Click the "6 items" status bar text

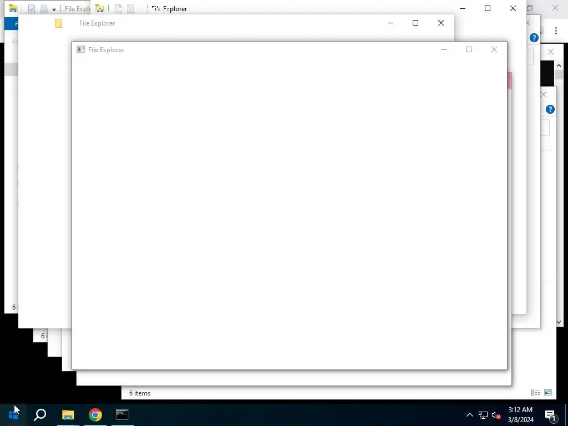(x=140, y=393)
